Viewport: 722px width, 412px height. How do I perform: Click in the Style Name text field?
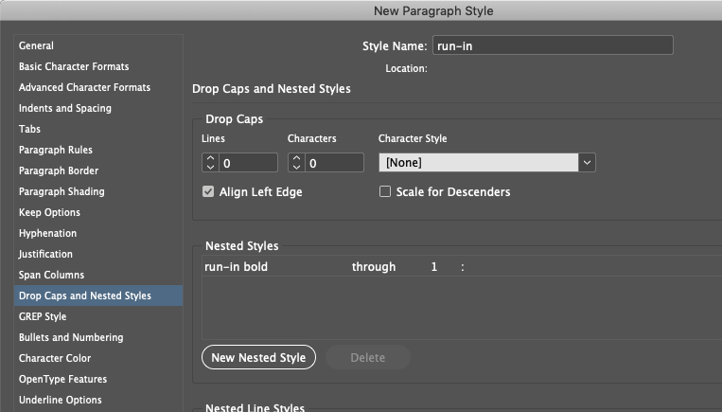tap(552, 45)
